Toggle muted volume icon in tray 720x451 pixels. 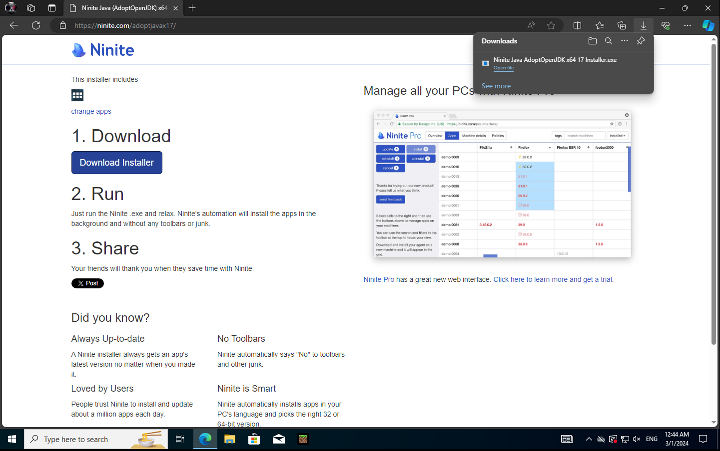click(637, 439)
